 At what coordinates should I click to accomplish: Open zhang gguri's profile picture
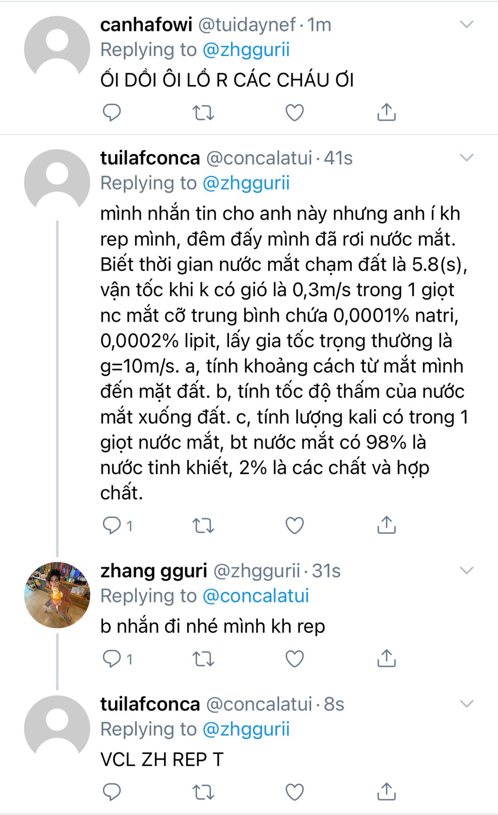coord(57,595)
